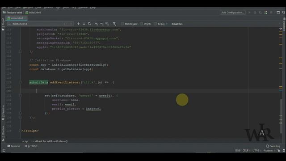Unselect the current occurrence

[102, 24]
